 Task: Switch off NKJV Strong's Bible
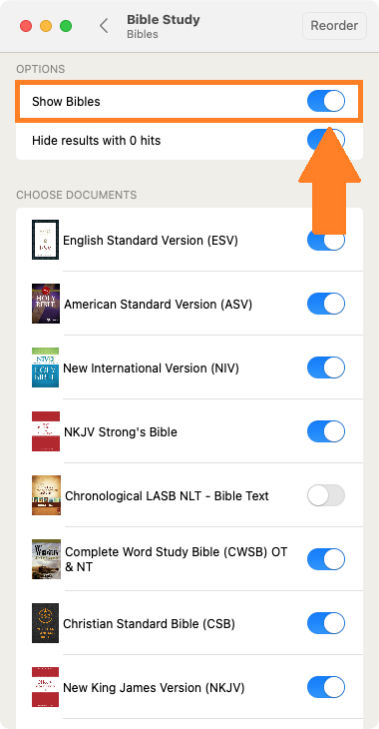[326, 431]
